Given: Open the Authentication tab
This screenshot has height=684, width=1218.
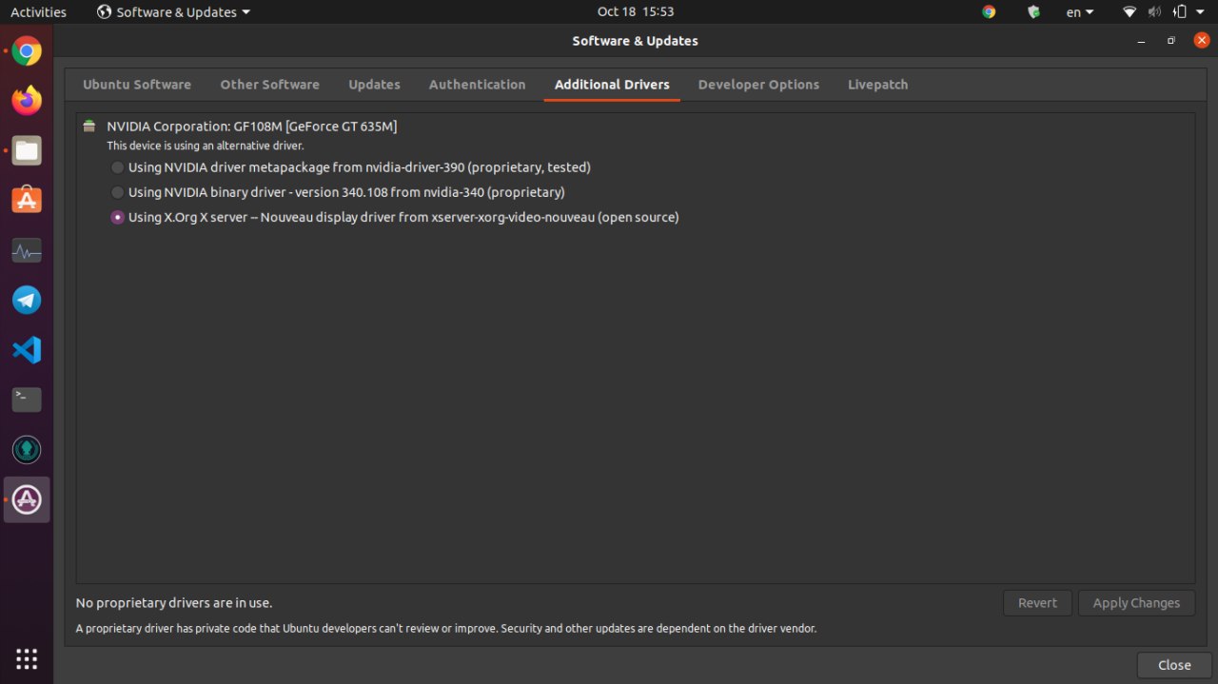Looking at the screenshot, I should click(477, 85).
